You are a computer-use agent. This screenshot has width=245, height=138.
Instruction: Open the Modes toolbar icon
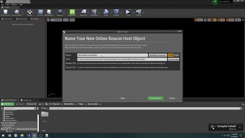click(29, 13)
